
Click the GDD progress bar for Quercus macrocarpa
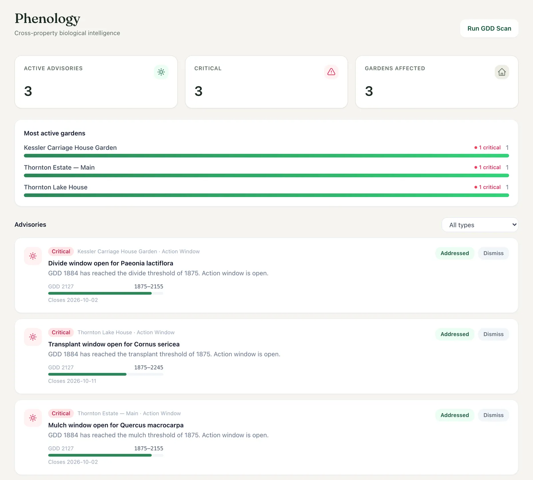106,455
